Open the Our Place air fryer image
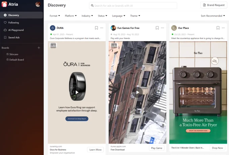Viewport: 229px width, 155px height. [198, 92]
